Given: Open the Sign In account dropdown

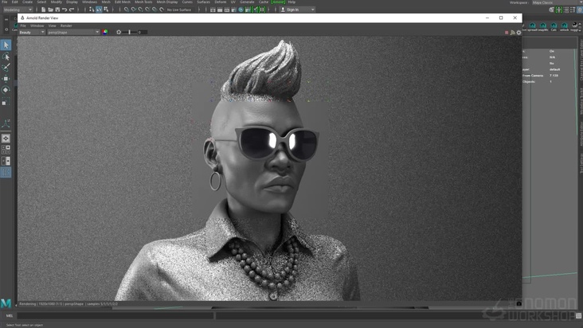Looking at the screenshot, I should tap(297, 10).
